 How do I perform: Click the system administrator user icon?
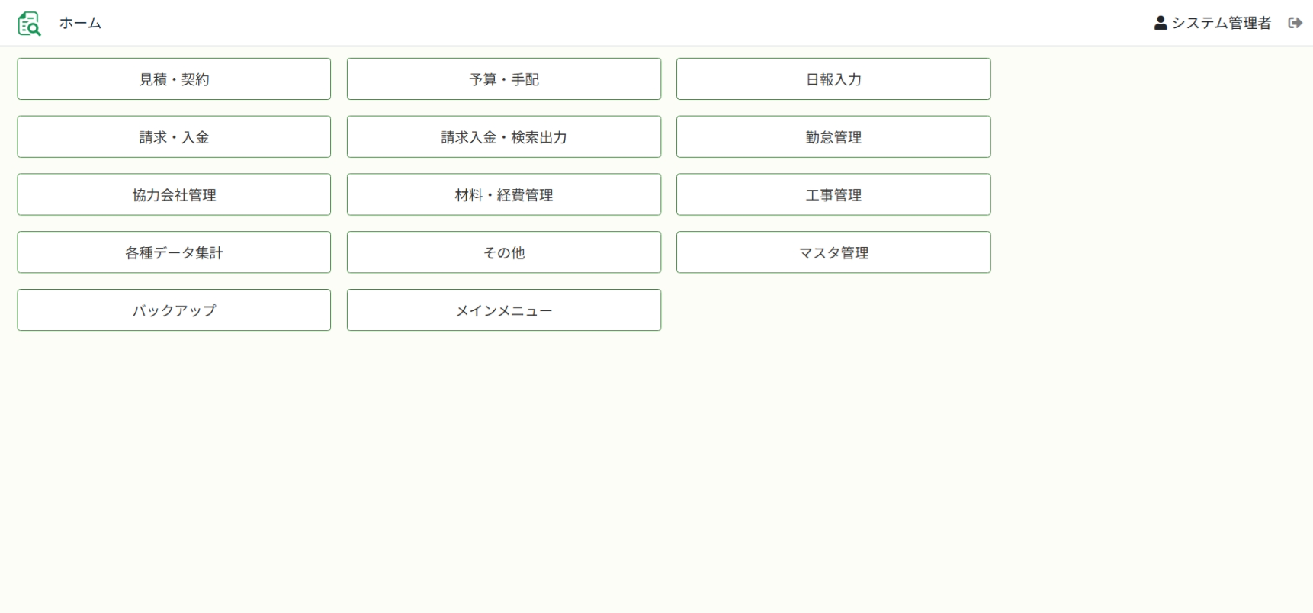tap(1161, 23)
